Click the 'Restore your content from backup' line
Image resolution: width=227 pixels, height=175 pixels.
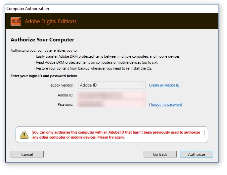pos(93,68)
